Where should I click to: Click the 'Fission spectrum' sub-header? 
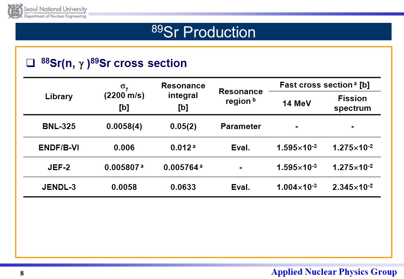352,103
